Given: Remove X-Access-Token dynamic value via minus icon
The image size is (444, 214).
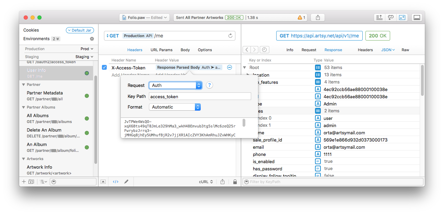Looking at the screenshot, I should pos(230,68).
